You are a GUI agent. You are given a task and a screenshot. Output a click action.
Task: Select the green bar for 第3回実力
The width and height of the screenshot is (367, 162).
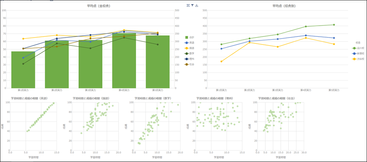90,64
